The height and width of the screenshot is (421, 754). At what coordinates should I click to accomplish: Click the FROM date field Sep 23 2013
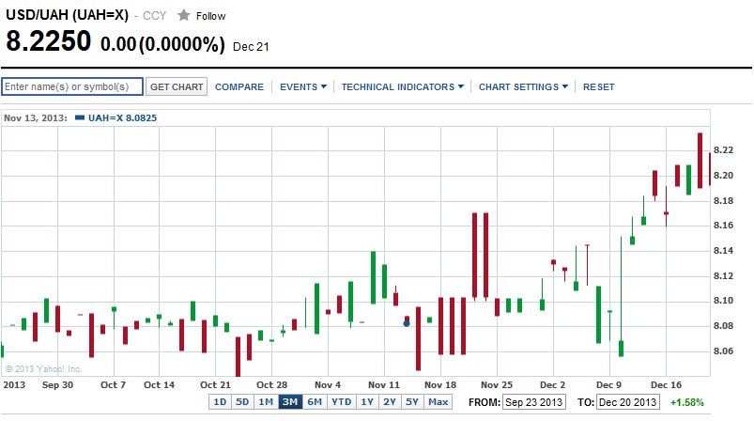pos(533,402)
